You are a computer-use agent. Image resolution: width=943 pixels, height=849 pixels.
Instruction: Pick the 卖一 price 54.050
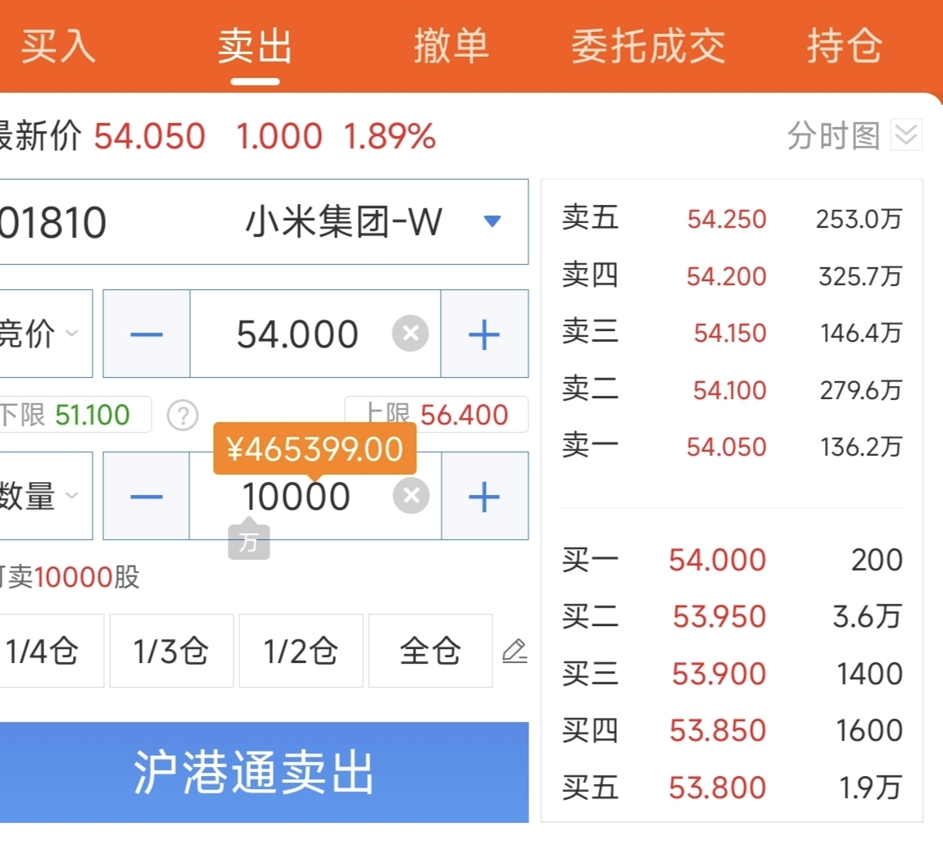[x=727, y=447]
